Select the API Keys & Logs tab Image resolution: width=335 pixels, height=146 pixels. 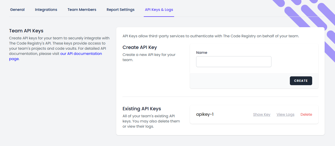159,10
